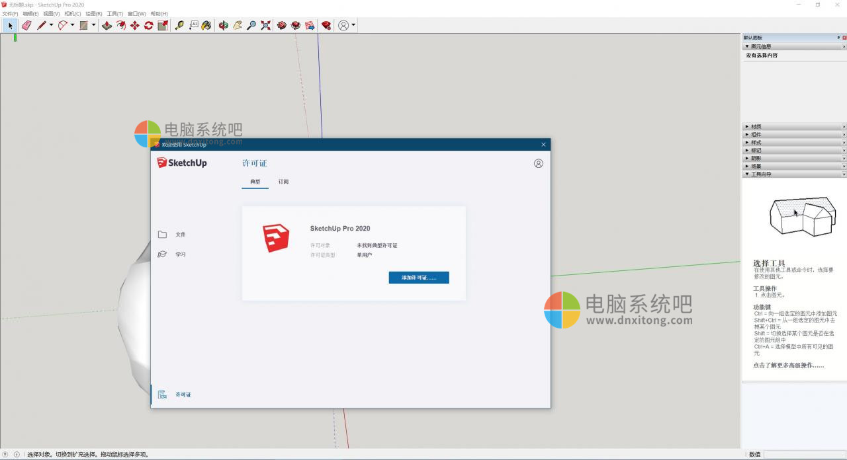Open the 窗口(W) menu
This screenshot has height=460, width=847.
pyautogui.click(x=137, y=13)
